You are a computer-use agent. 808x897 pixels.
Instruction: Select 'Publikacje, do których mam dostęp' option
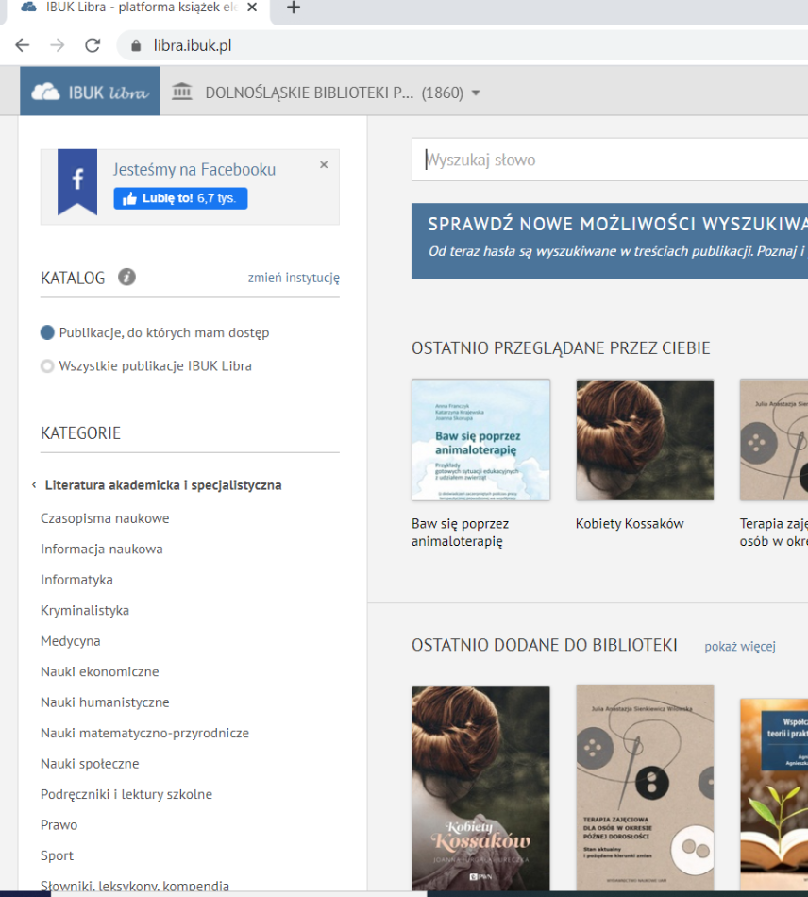click(x=155, y=332)
